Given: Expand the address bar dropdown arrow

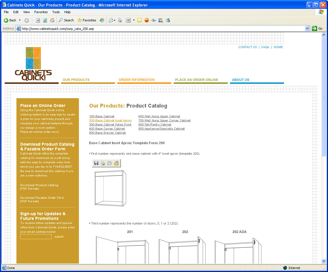Looking at the screenshot, I should click(307, 28).
